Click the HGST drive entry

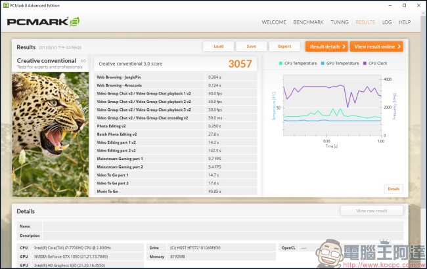(x=195, y=248)
